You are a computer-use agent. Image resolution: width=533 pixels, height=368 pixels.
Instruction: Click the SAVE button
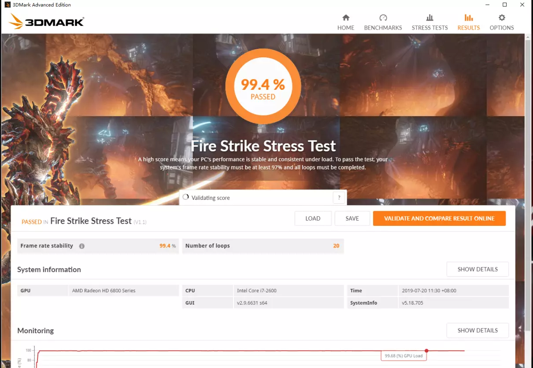(352, 218)
